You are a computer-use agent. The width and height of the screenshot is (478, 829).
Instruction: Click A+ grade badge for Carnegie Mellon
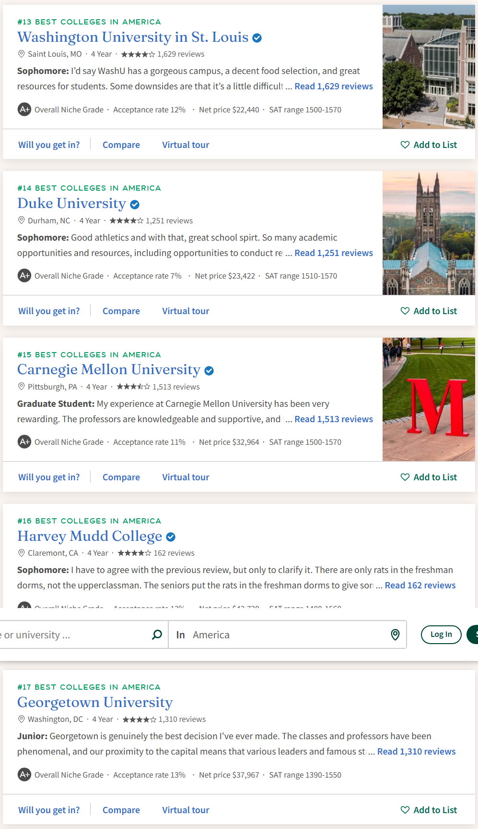pyautogui.click(x=24, y=442)
